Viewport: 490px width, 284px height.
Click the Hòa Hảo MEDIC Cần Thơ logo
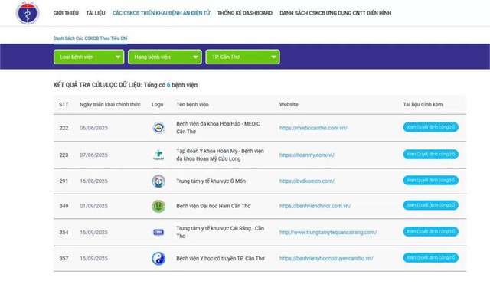point(158,128)
